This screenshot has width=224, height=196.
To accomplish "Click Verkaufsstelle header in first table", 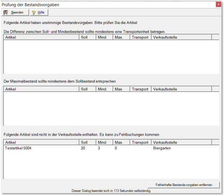I will click(182, 37).
